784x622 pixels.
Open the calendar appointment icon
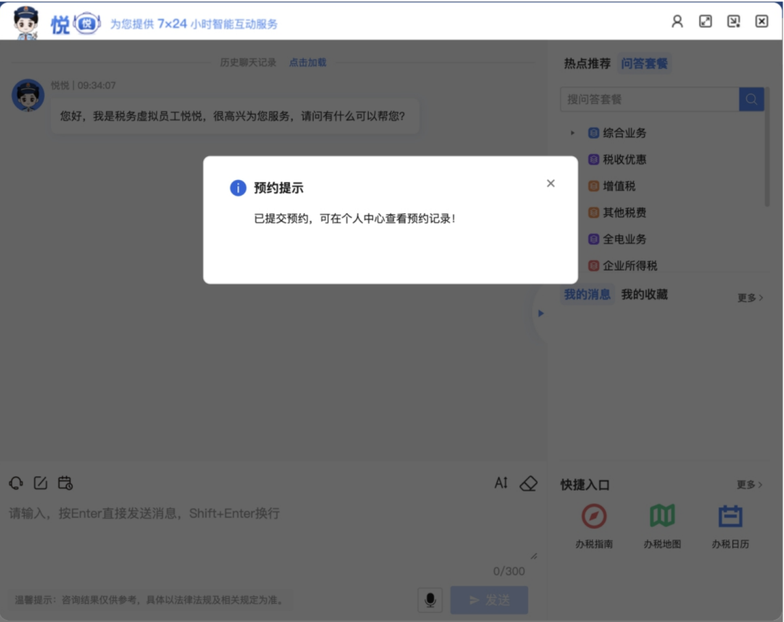(65, 483)
